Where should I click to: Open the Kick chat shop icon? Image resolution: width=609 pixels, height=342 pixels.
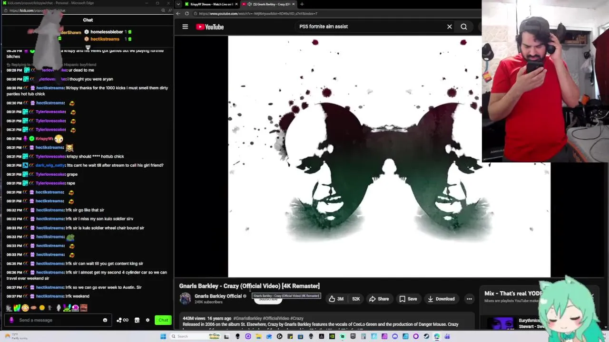(x=137, y=320)
